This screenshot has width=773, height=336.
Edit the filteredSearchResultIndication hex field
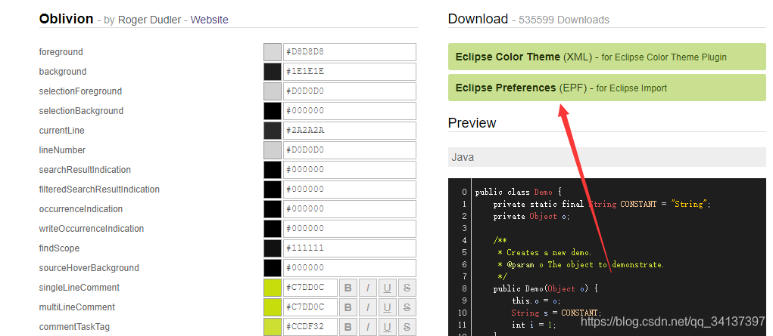pos(350,190)
